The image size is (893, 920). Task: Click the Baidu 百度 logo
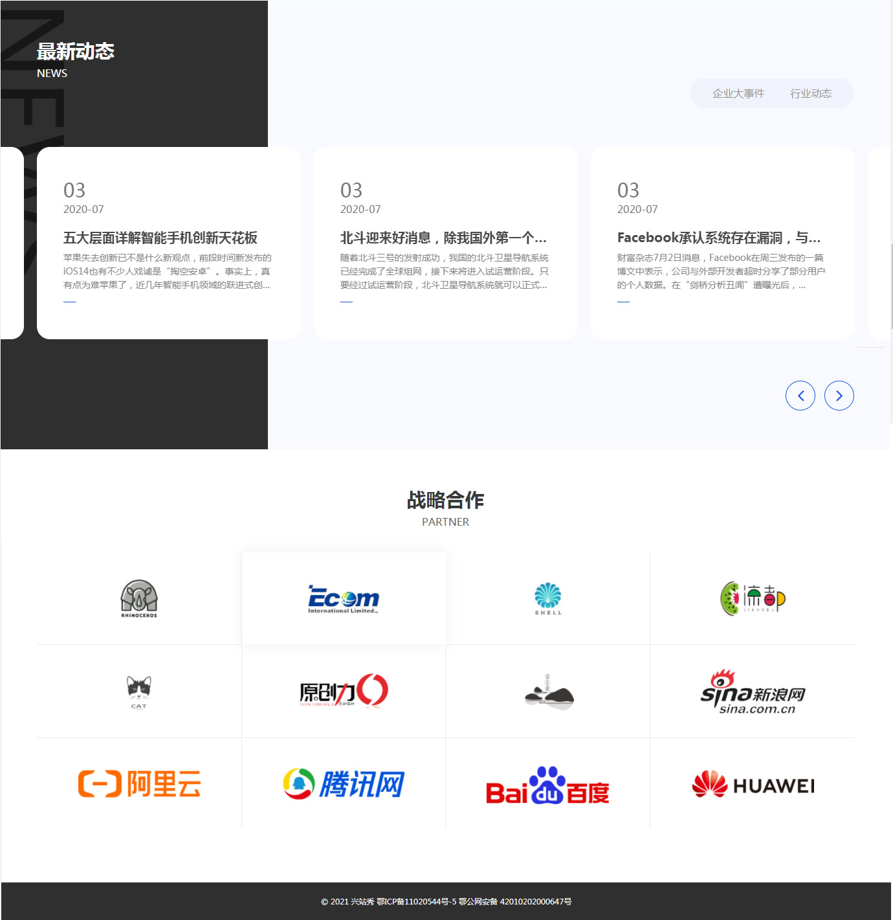point(548,785)
